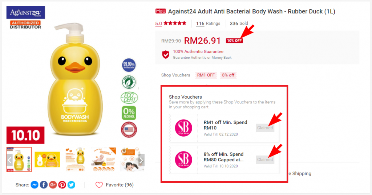The height and width of the screenshot is (195, 372).
Task: Select the baby bath fourth thumbnail
Action: (104, 159)
